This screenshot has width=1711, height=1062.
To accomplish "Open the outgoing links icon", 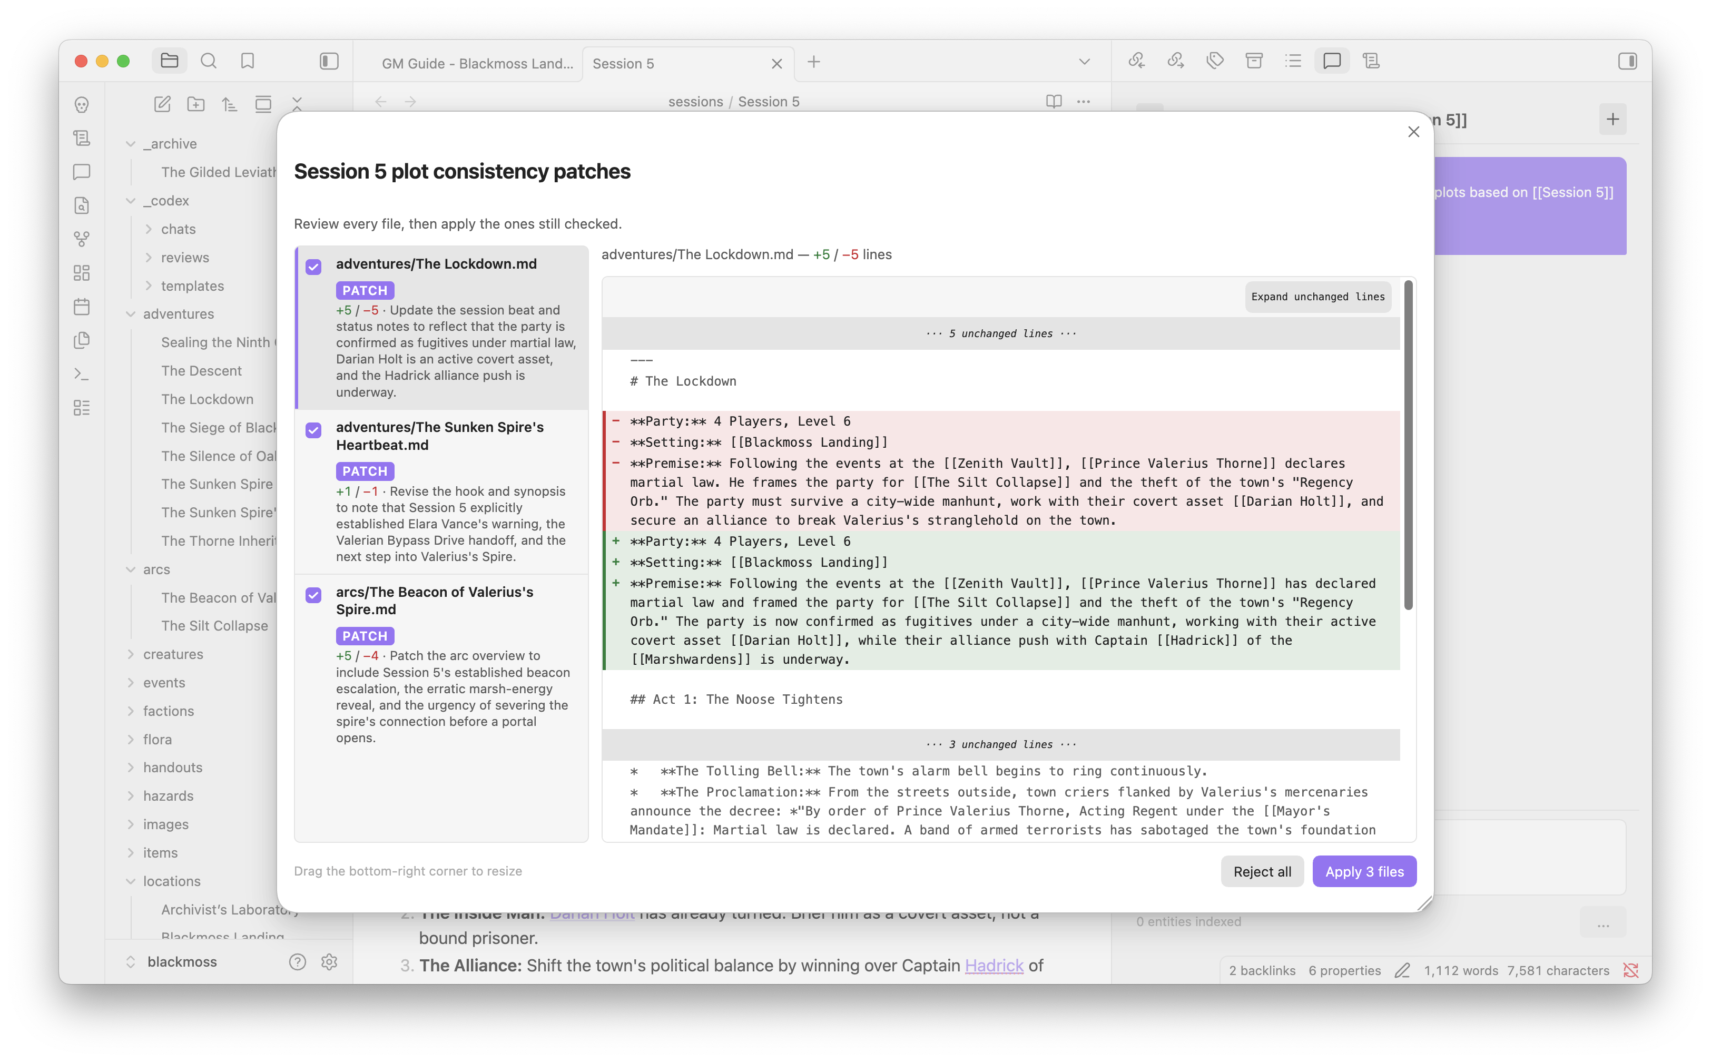I will click(1175, 61).
